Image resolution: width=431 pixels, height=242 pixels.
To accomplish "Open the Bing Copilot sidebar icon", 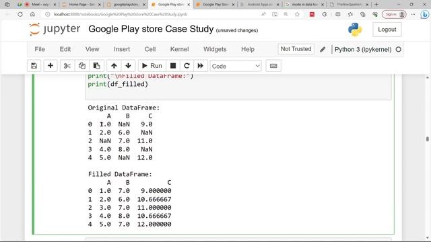I will click(x=425, y=15).
